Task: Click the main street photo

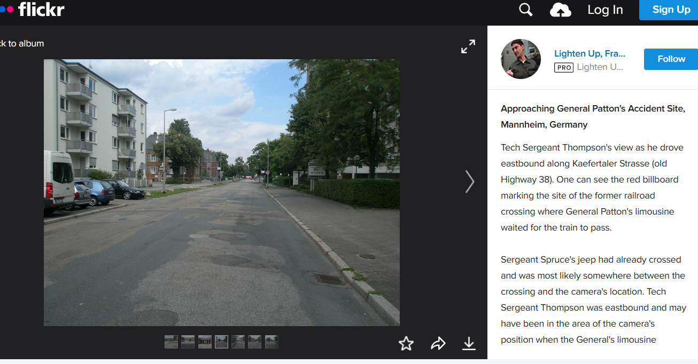Action: pyautogui.click(x=222, y=192)
